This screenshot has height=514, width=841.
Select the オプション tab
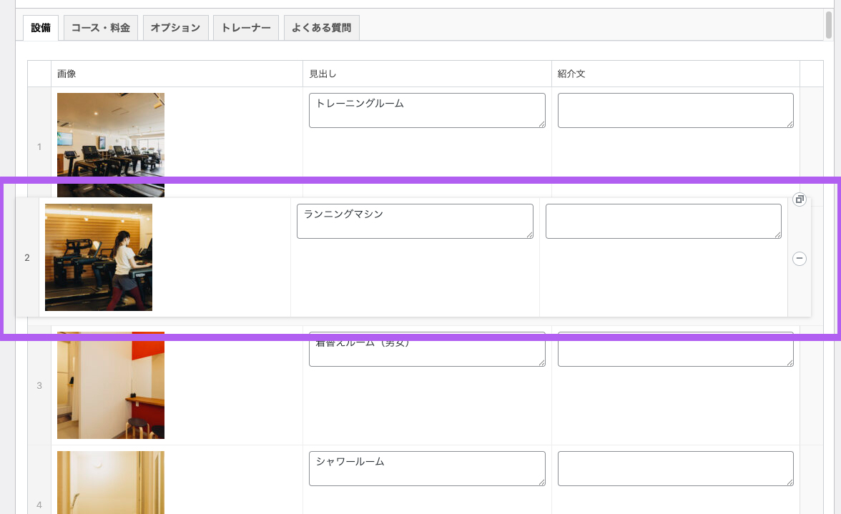point(175,28)
